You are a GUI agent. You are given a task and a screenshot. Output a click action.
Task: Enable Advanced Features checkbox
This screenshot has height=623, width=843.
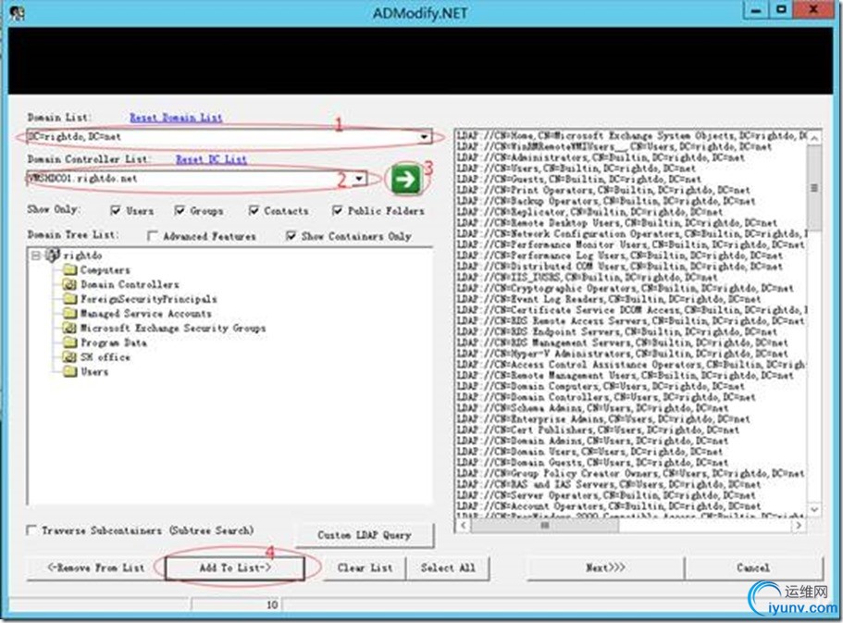coord(153,236)
